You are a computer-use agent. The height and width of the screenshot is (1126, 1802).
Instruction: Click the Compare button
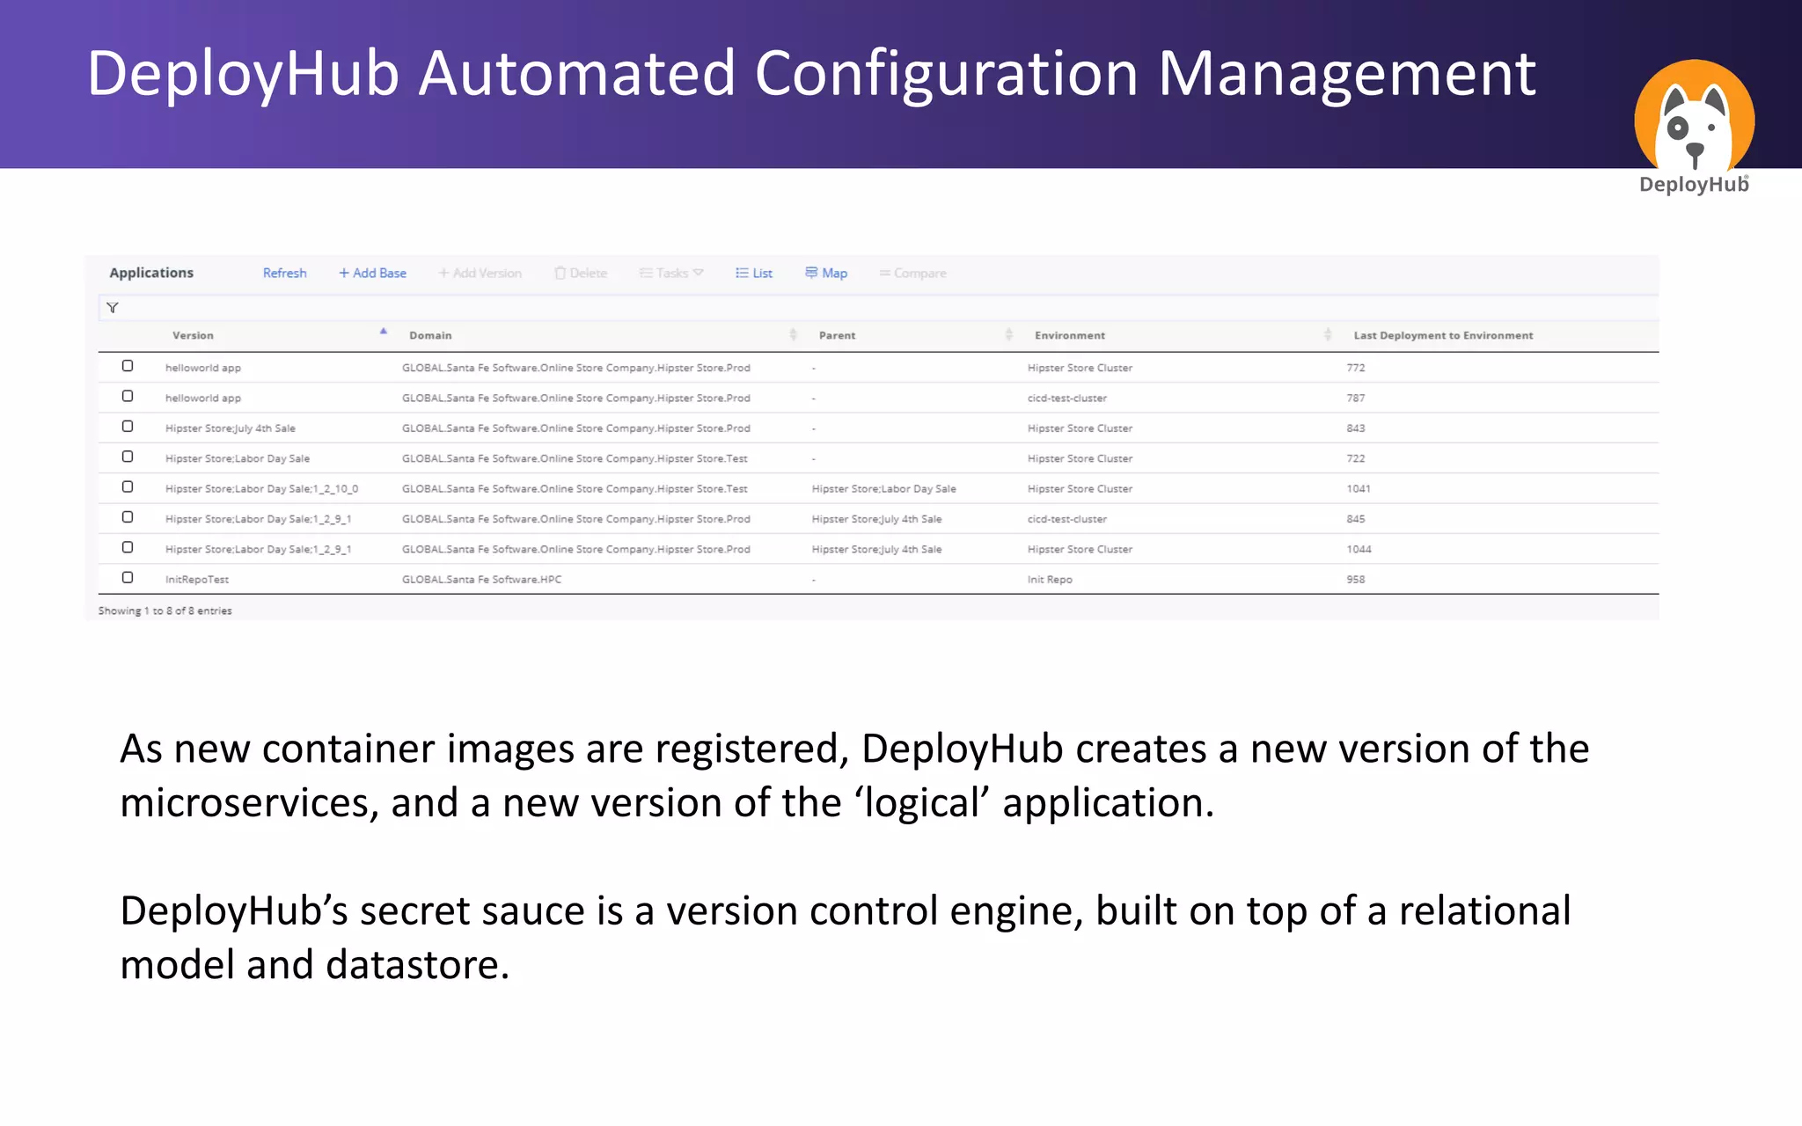click(x=912, y=274)
